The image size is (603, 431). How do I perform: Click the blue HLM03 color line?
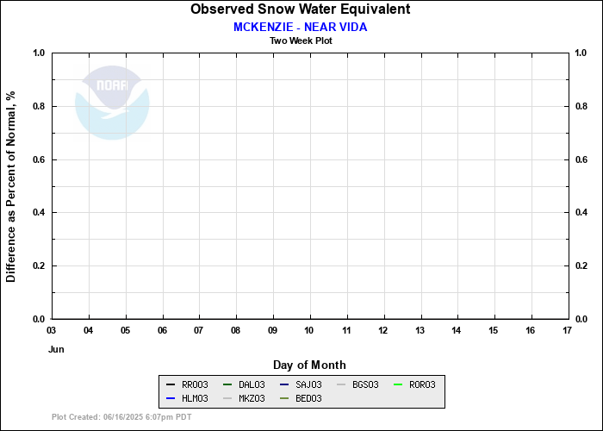click(171, 398)
